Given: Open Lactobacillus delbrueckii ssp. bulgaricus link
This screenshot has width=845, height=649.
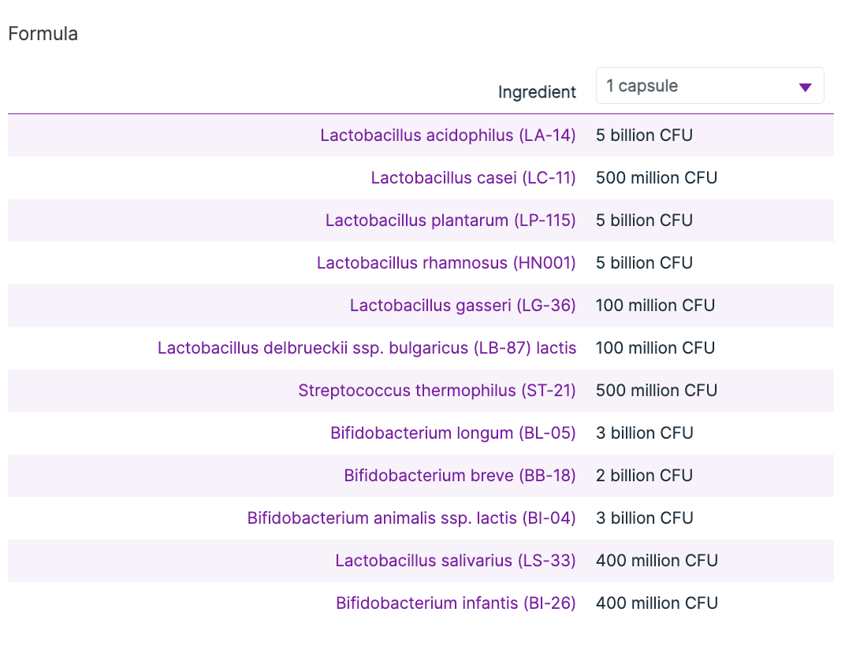Looking at the screenshot, I should click(x=367, y=348).
